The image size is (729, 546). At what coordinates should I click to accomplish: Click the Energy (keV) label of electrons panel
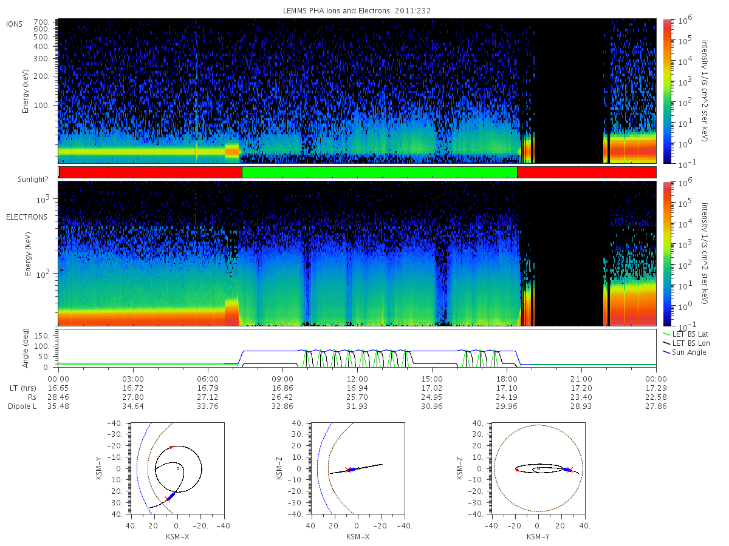(27, 254)
